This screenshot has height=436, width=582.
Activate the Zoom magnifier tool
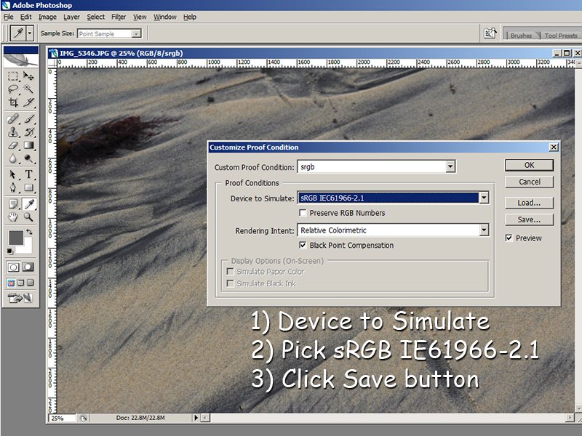29,217
